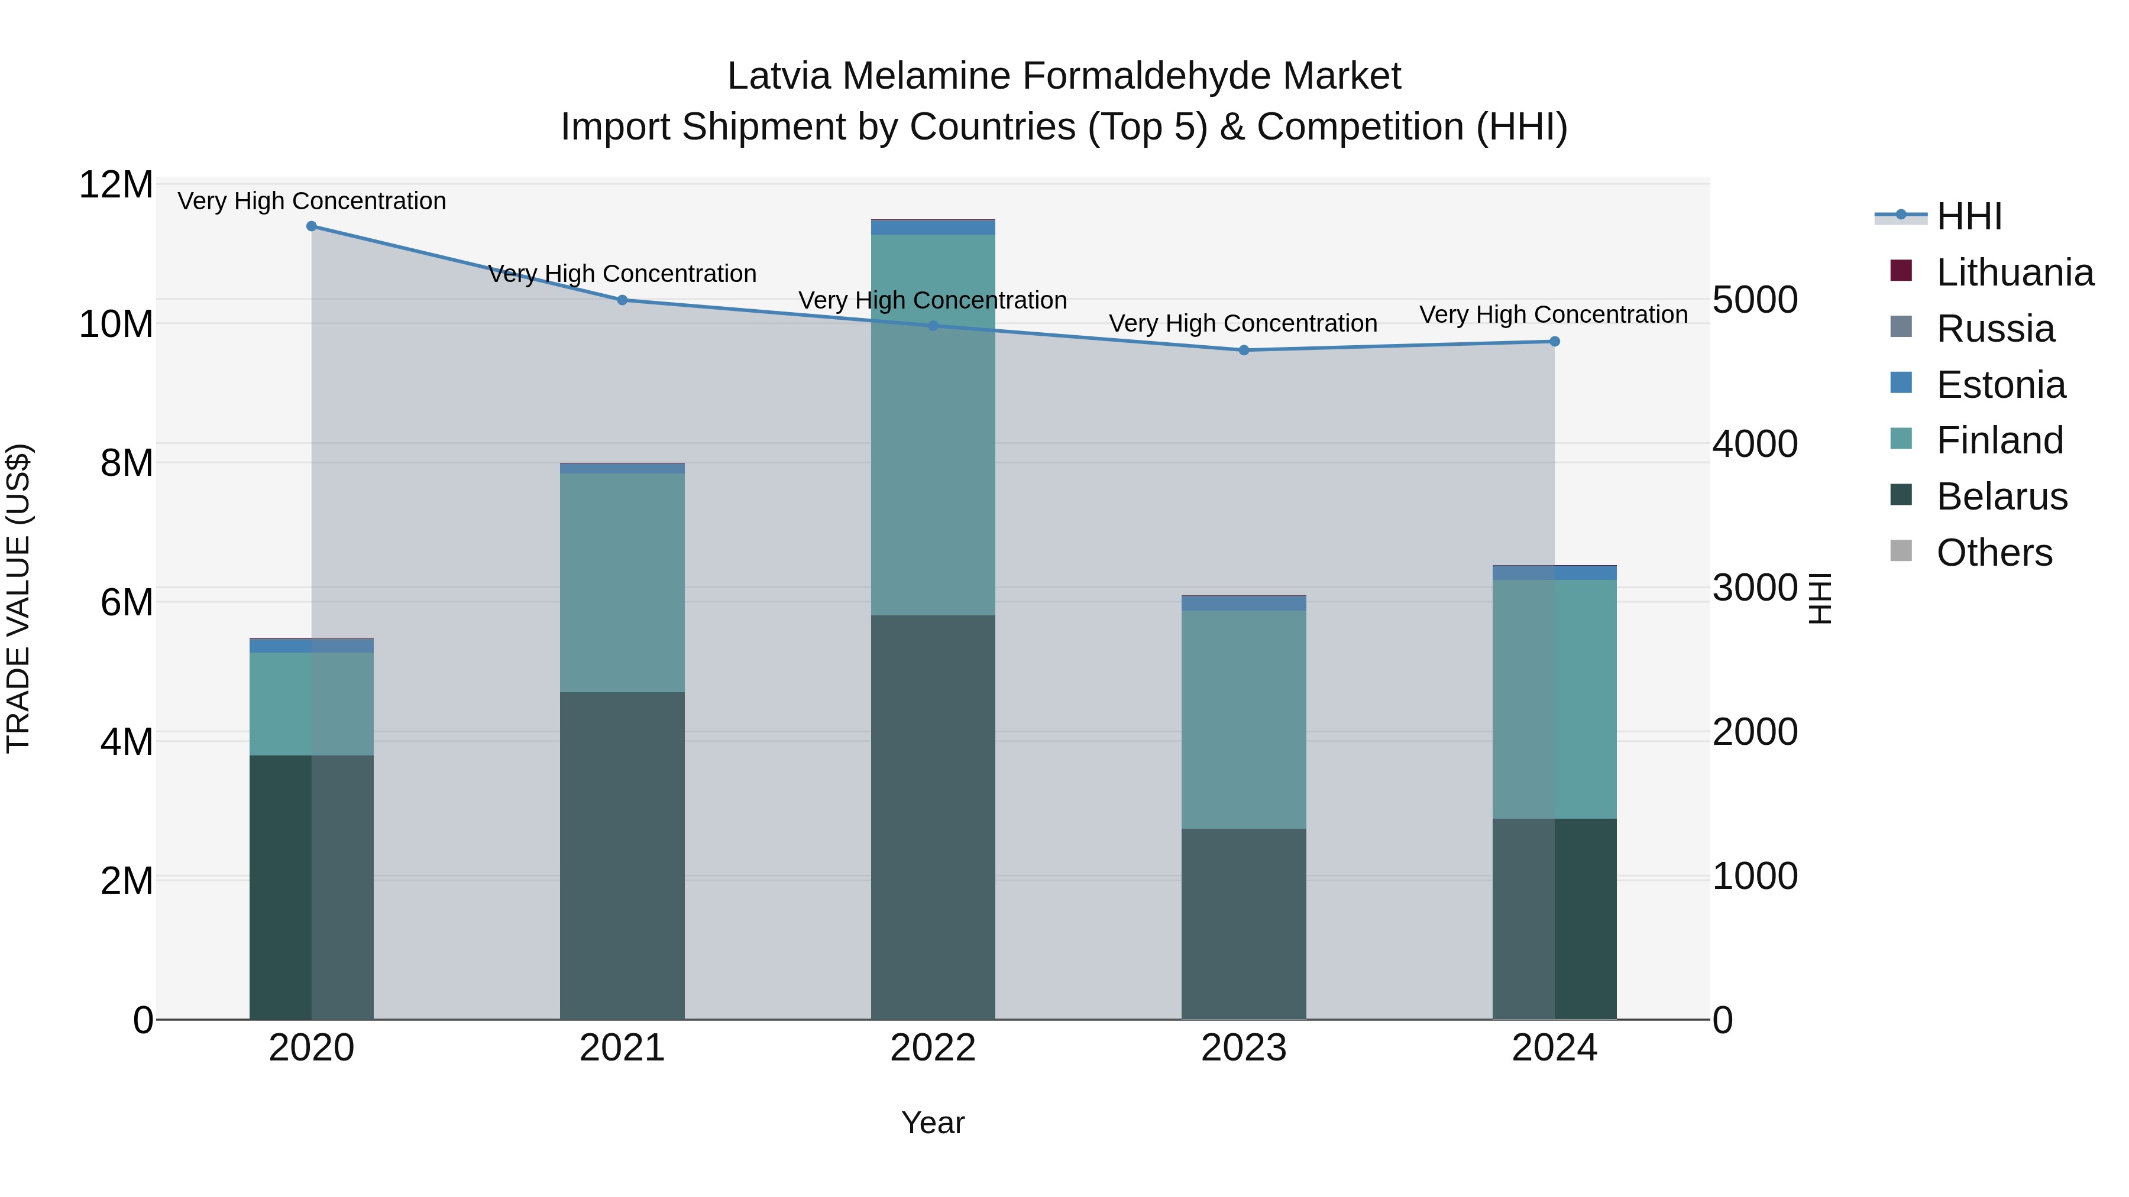
Task: Click the 3000 HHI axis tick
Action: coord(1755,588)
